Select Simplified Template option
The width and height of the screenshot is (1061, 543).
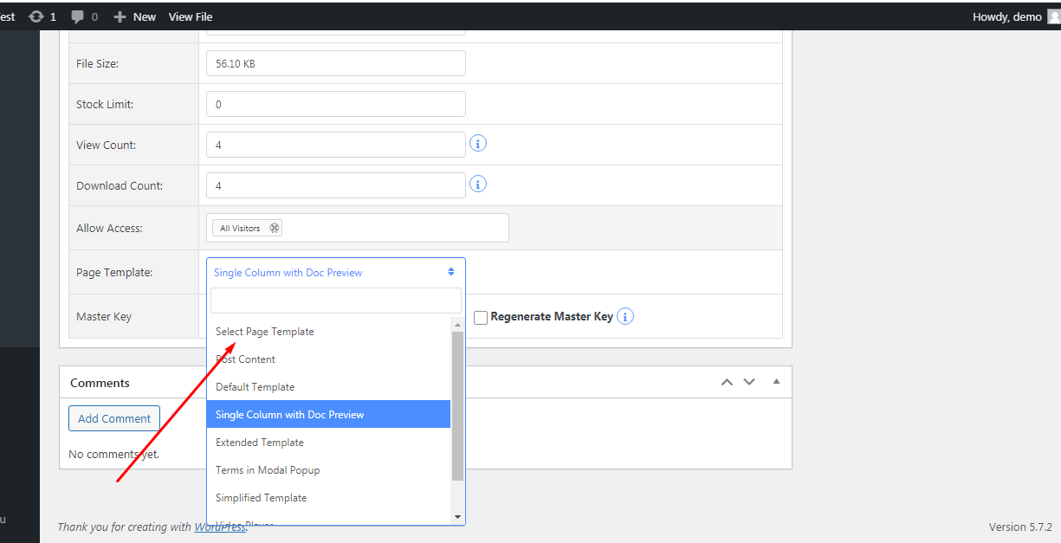328,498
